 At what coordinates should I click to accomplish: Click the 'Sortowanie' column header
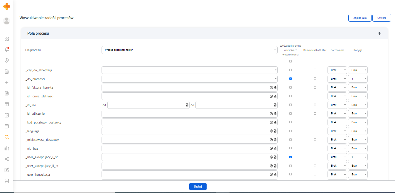pyautogui.click(x=337, y=50)
